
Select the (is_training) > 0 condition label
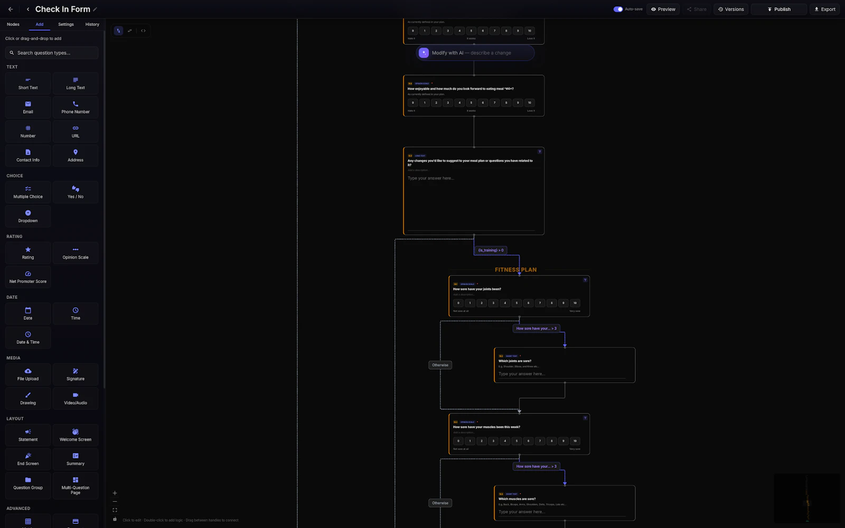pyautogui.click(x=491, y=250)
